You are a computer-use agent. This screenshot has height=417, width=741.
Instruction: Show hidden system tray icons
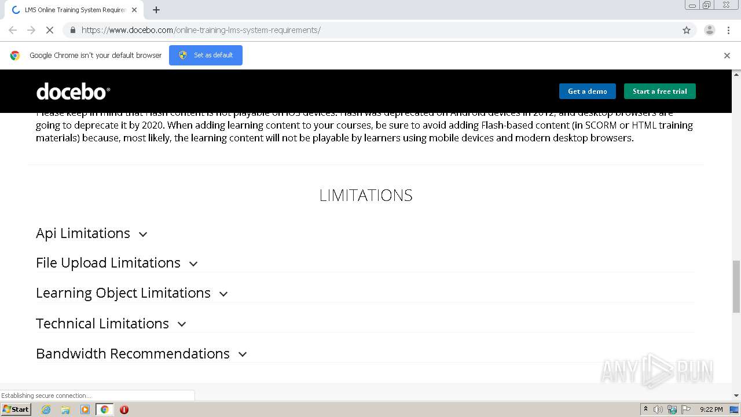coord(645,409)
